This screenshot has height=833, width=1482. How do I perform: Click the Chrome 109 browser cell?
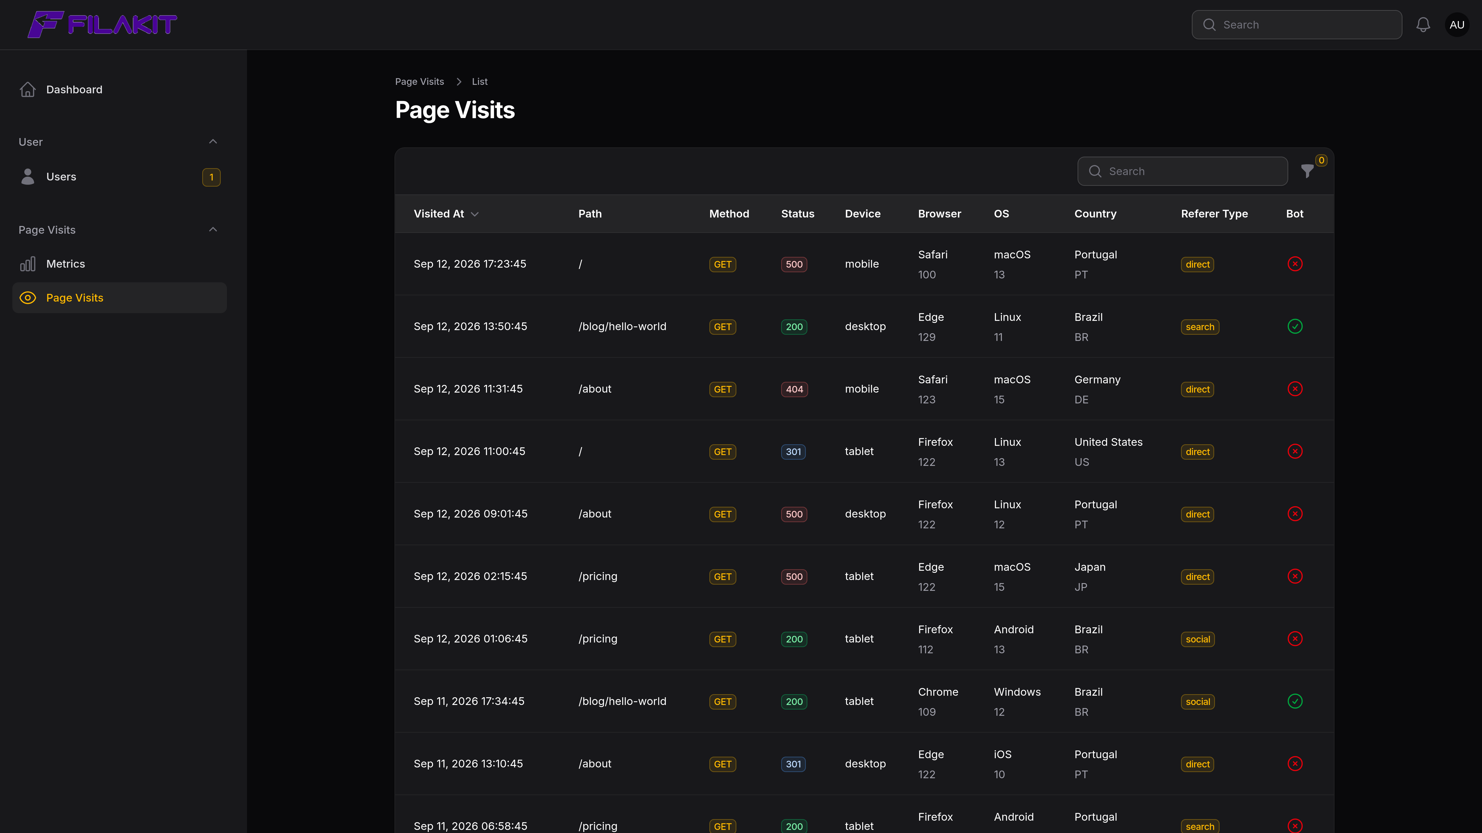point(938,702)
